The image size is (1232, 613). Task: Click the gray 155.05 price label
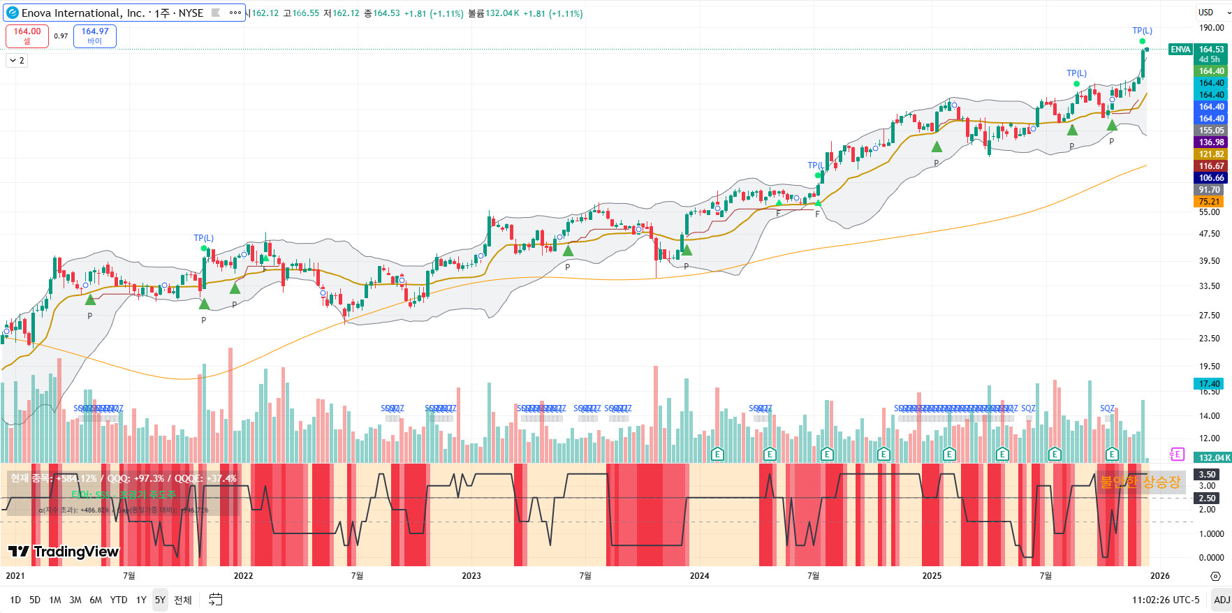coord(1211,131)
